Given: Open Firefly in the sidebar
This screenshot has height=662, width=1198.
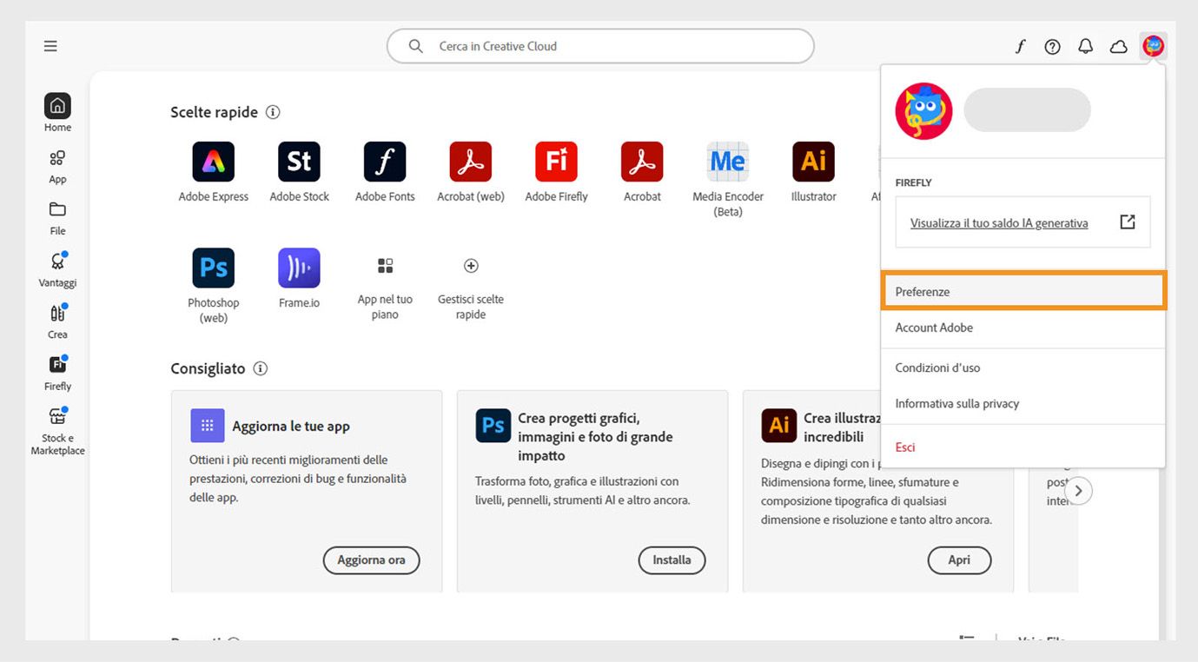Looking at the screenshot, I should (57, 373).
